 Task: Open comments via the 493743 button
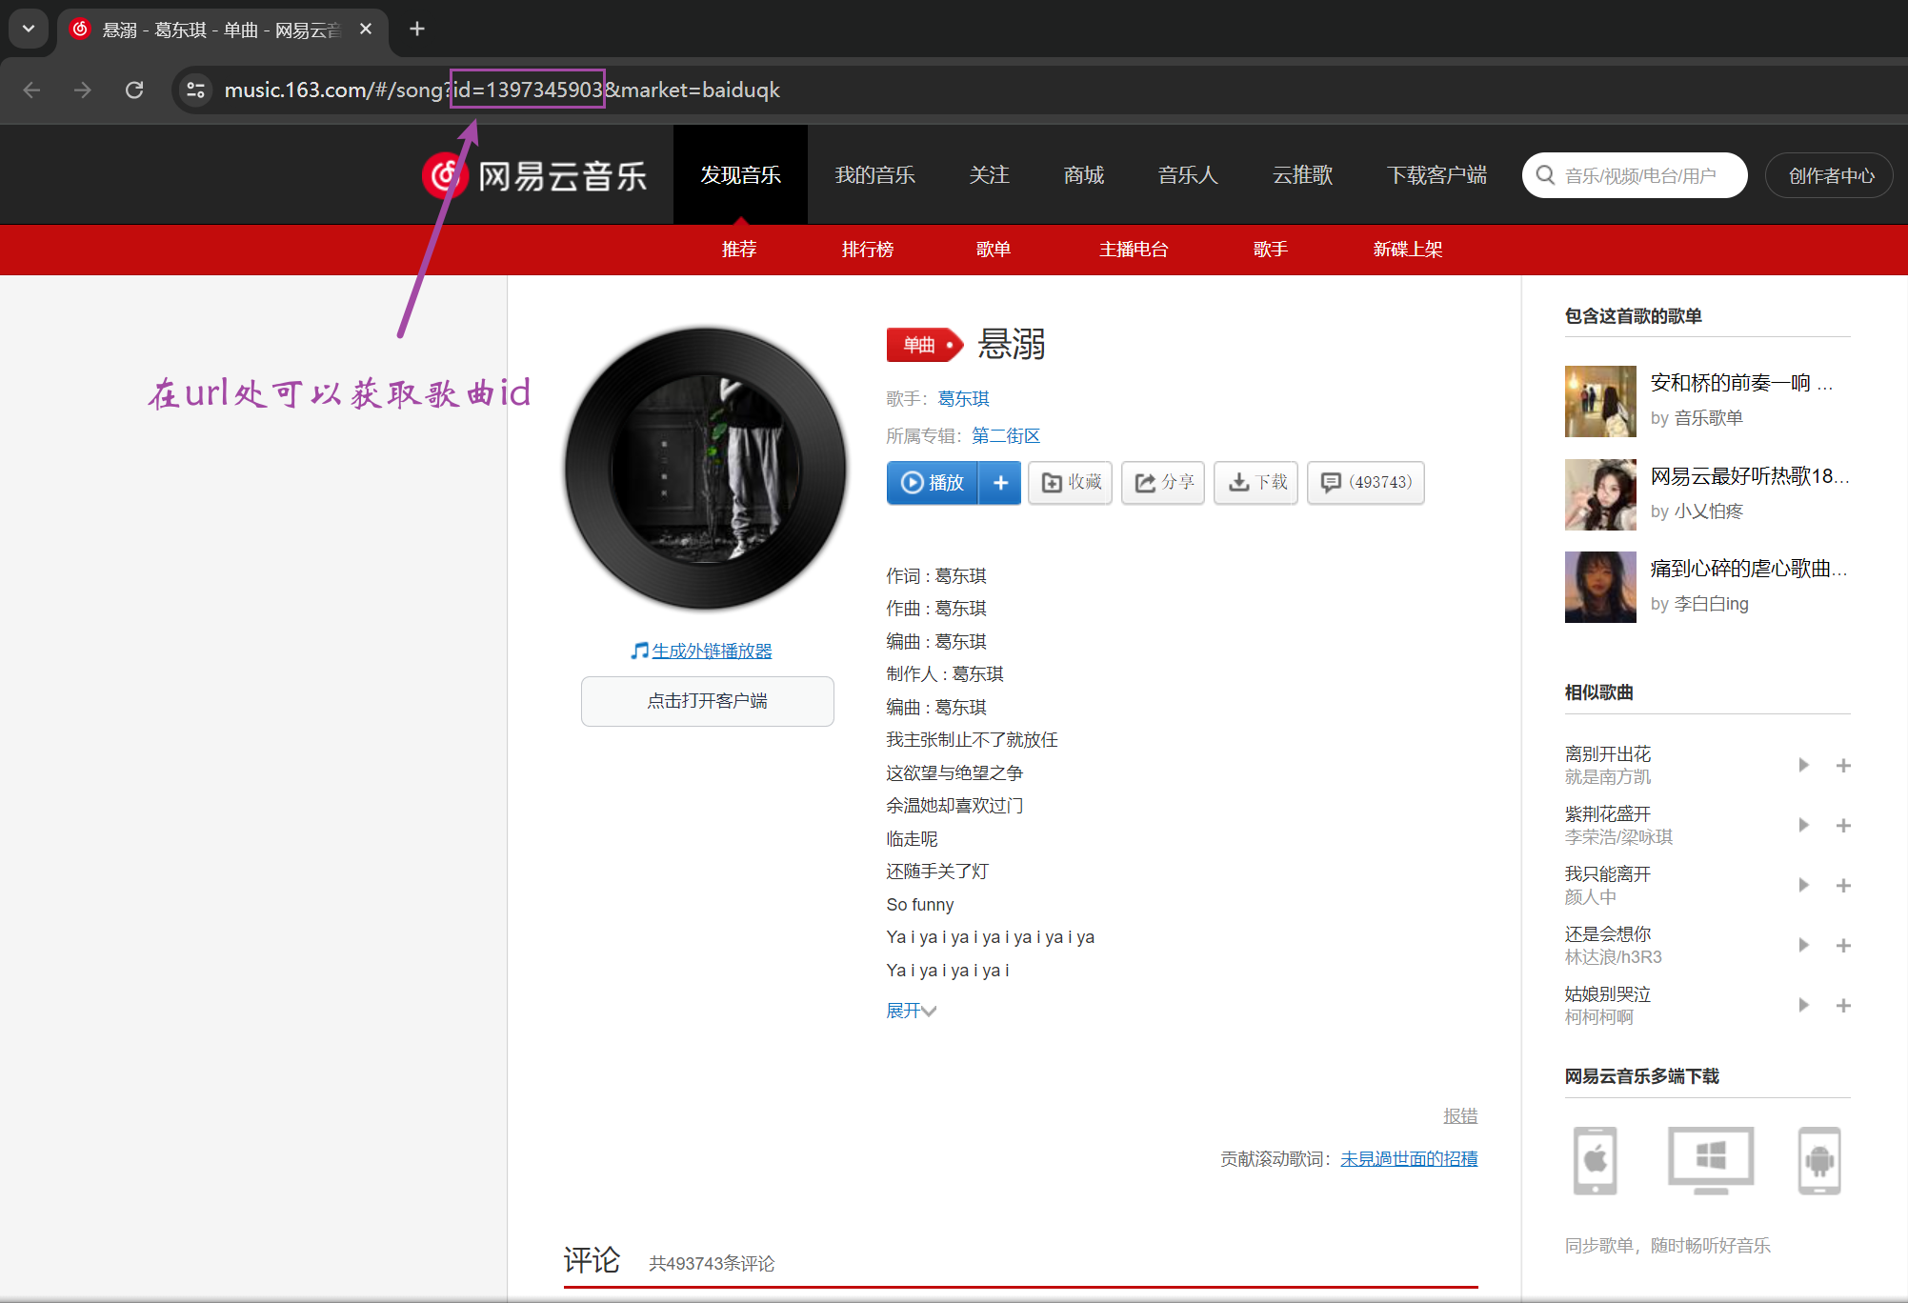point(1366,483)
